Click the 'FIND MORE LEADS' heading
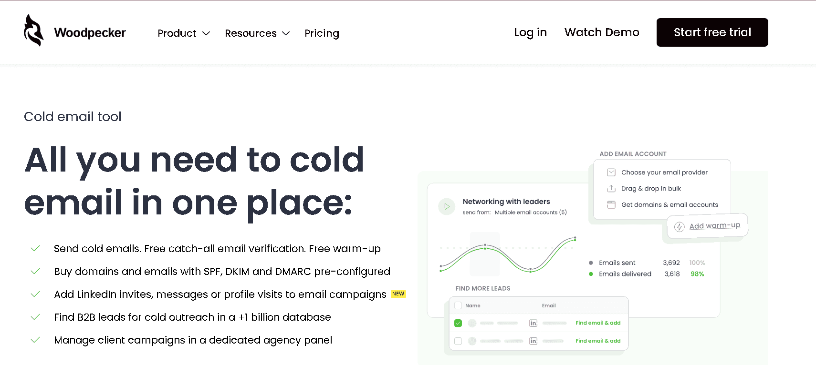 click(483, 288)
